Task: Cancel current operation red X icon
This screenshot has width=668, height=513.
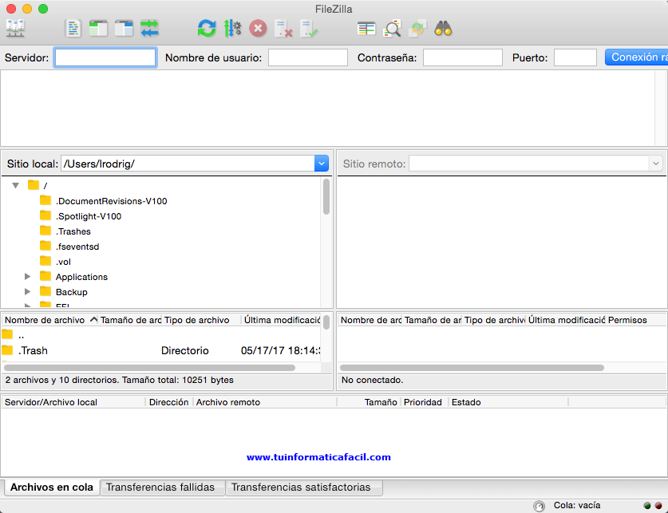Action: 258,29
